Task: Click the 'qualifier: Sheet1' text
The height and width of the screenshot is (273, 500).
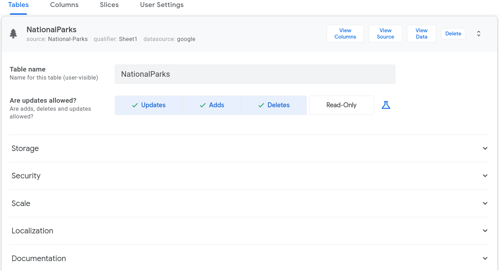Action: click(x=115, y=39)
